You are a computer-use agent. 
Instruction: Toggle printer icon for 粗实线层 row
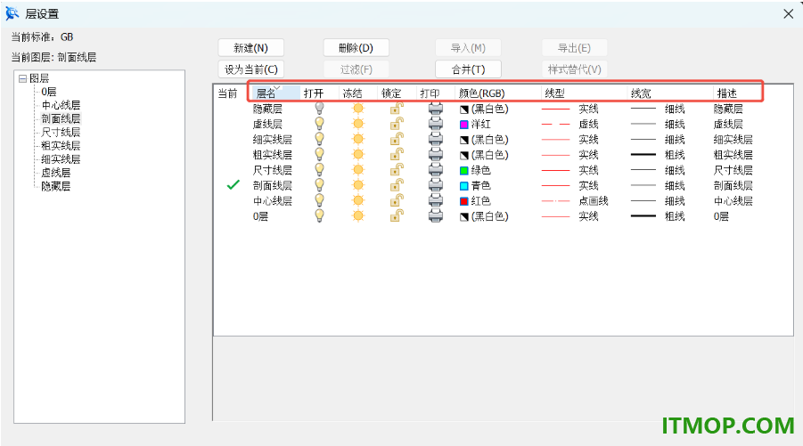(436, 155)
